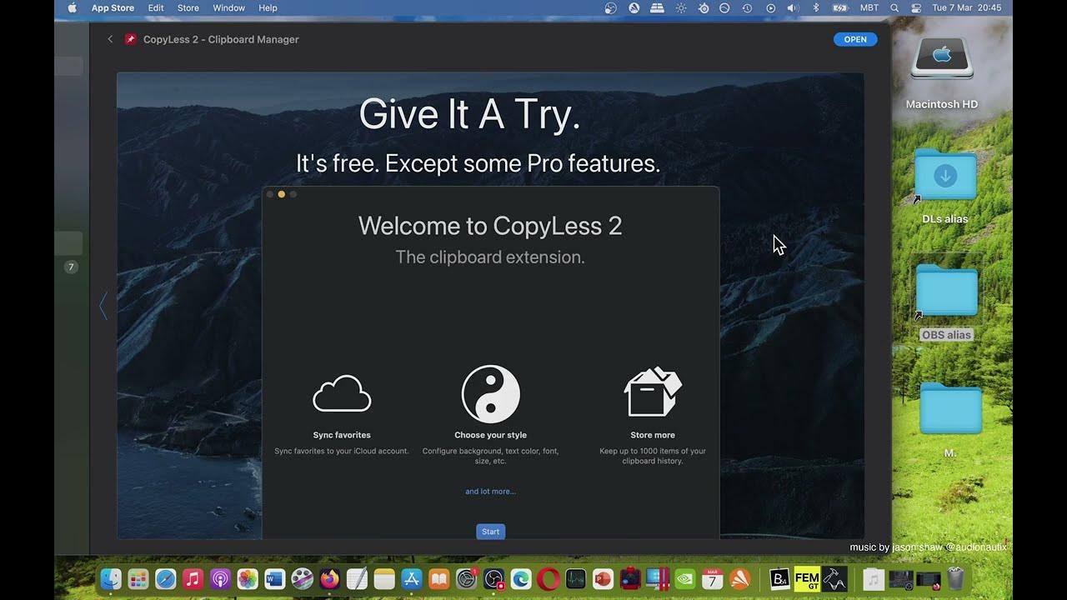
Task: Open NVIDIA app in the dock
Action: [685, 578]
